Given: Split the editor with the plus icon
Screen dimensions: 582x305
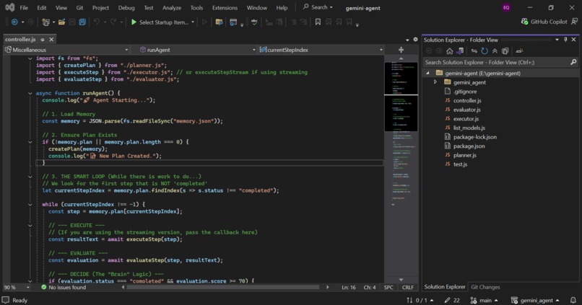Looking at the screenshot, I should point(401,50).
